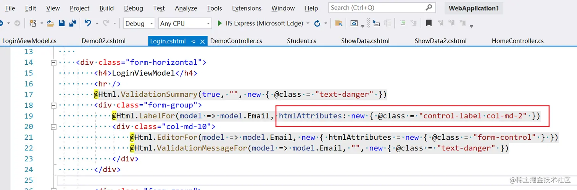Switch to the ShowData2.cshtml tab
Viewport: 577px width, 190px height.
[x=440, y=41]
